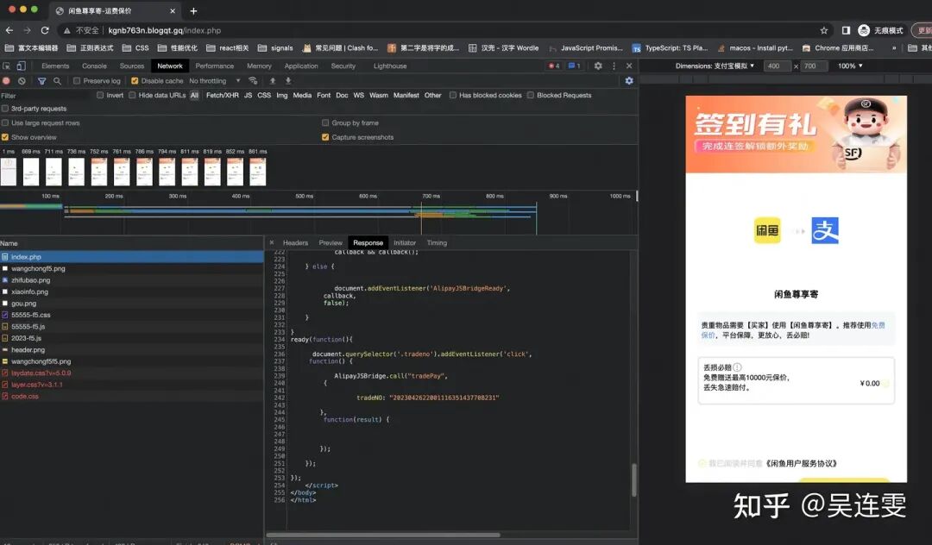This screenshot has height=545, width=932.
Task: Expand bookmarks overflow chevron
Action: pos(893,48)
